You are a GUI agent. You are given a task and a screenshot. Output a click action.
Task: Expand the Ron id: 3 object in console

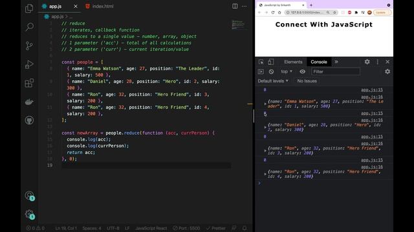(265, 151)
